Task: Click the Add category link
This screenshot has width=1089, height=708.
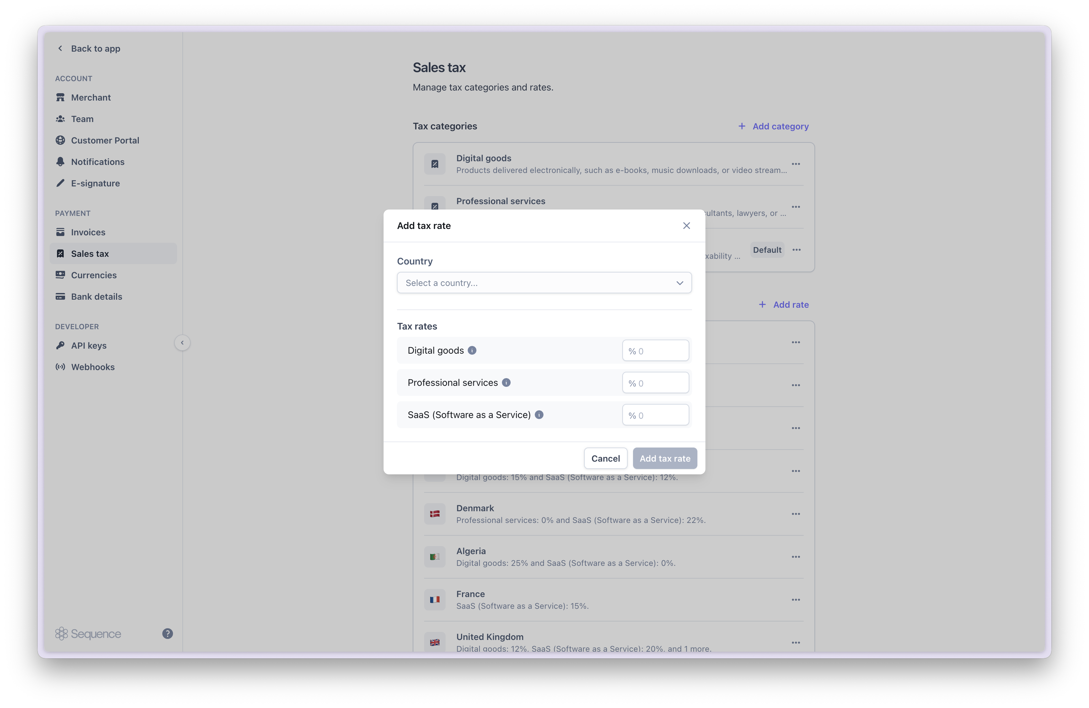Action: click(773, 126)
